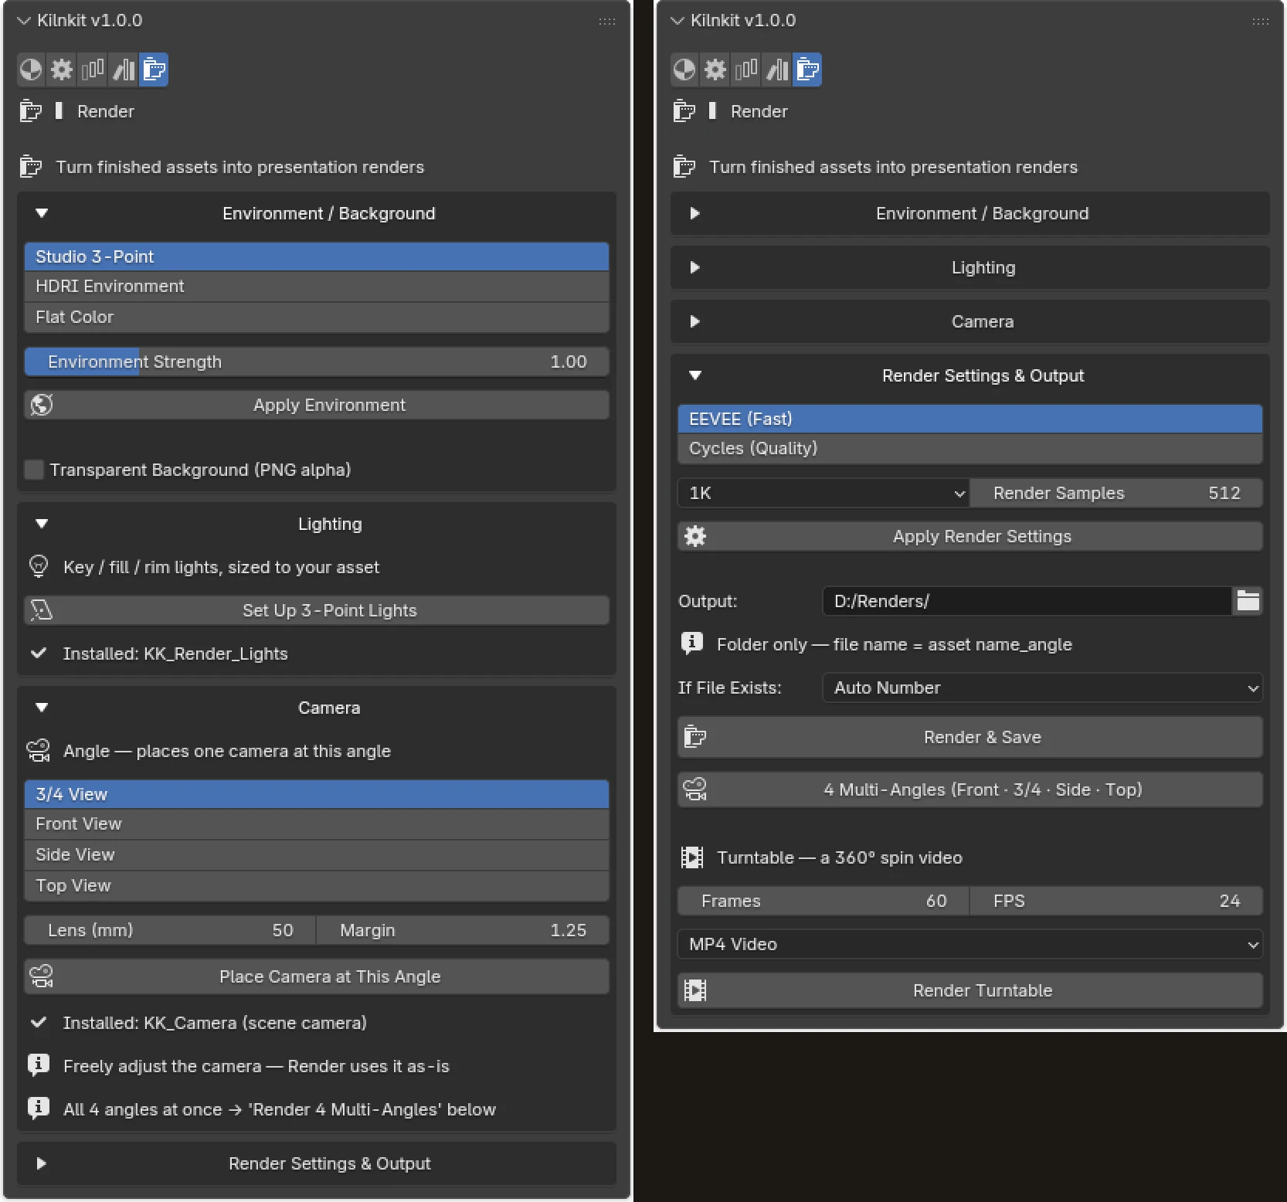Screen dimensions: 1287x1202
Task: Click the drag grip dots on right panel header
Action: 1261,21
